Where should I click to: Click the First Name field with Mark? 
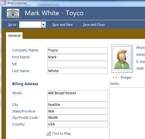coord(78,57)
